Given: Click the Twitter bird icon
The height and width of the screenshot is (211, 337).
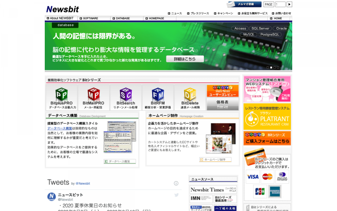Looking at the screenshot, I should [176, 195].
